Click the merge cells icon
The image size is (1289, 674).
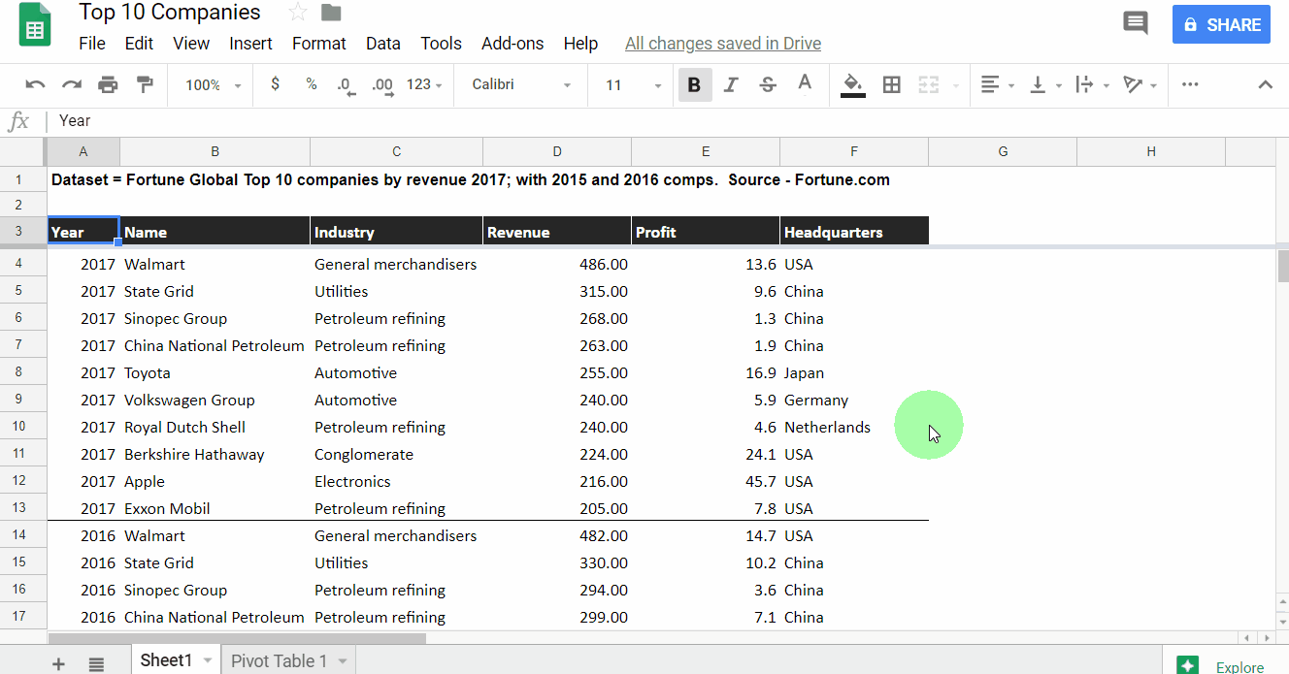[929, 85]
